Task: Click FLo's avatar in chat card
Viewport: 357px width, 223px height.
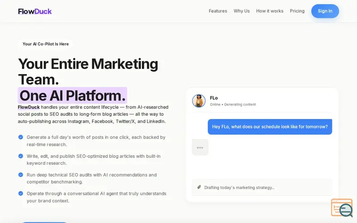Action: 199,101
